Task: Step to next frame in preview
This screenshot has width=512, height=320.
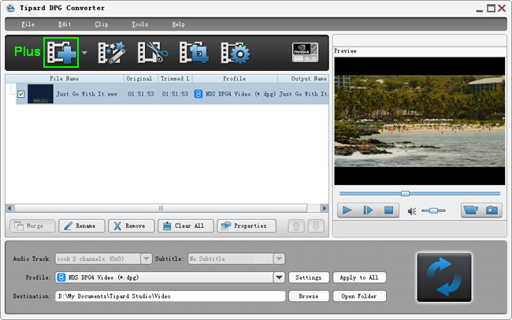Action: (x=368, y=210)
